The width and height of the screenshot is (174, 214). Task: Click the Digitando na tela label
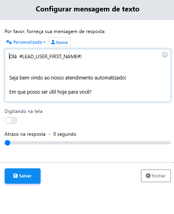pyautogui.click(x=24, y=111)
